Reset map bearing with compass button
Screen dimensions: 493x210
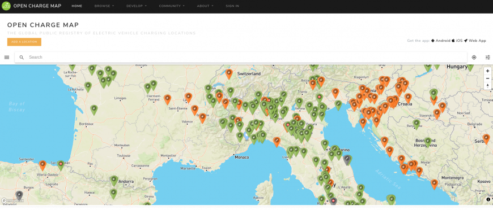(488, 86)
